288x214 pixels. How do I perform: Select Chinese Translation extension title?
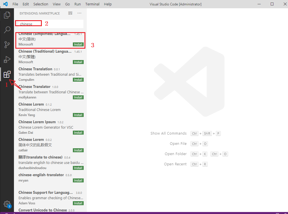pos(35,69)
